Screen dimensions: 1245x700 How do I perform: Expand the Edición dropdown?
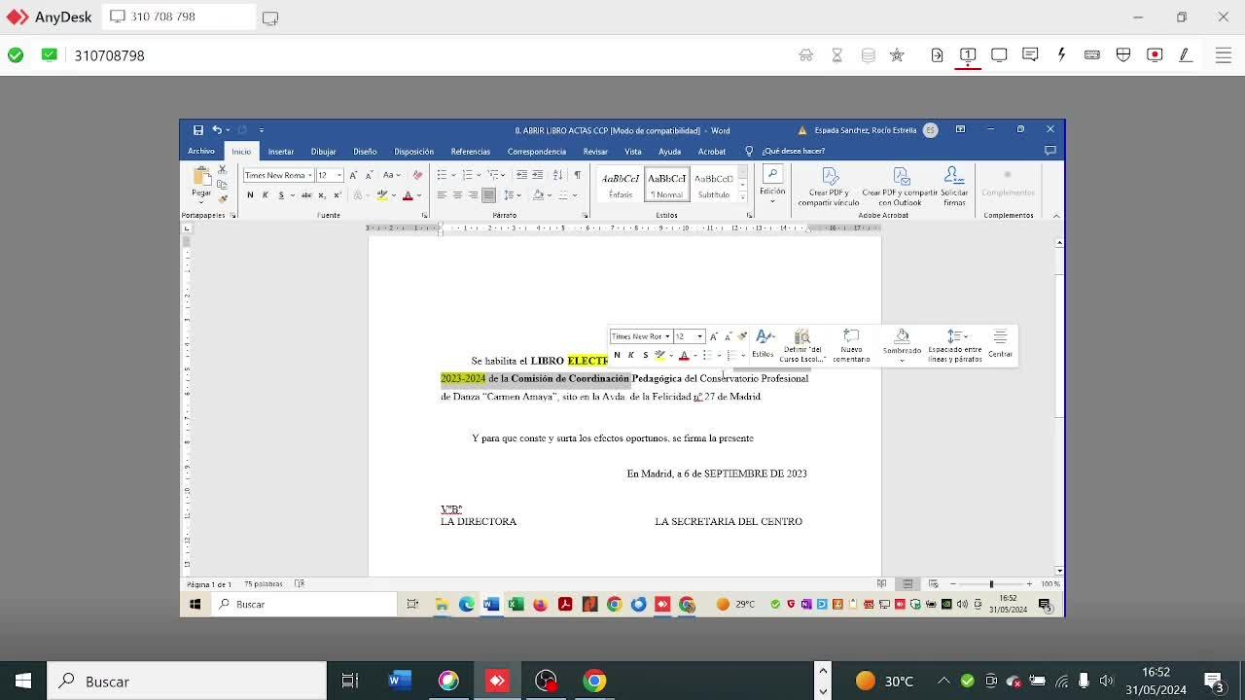pos(772,183)
